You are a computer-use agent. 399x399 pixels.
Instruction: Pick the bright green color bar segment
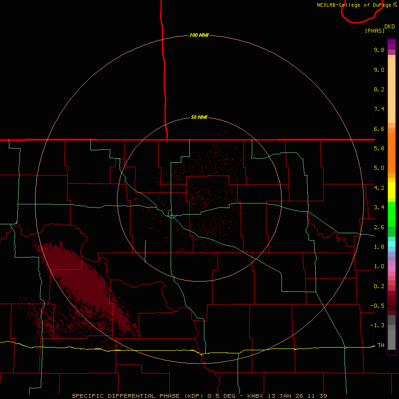point(391,214)
